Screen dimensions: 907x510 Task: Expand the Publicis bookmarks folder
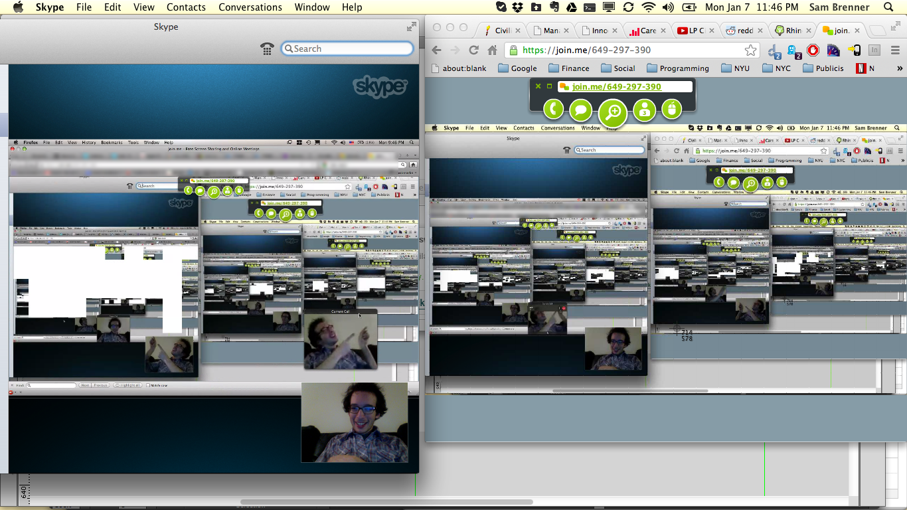(x=823, y=68)
